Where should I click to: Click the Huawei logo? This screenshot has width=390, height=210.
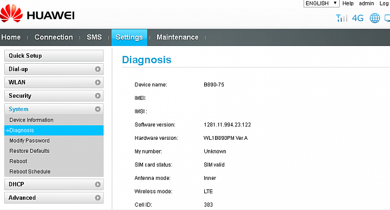tap(37, 13)
